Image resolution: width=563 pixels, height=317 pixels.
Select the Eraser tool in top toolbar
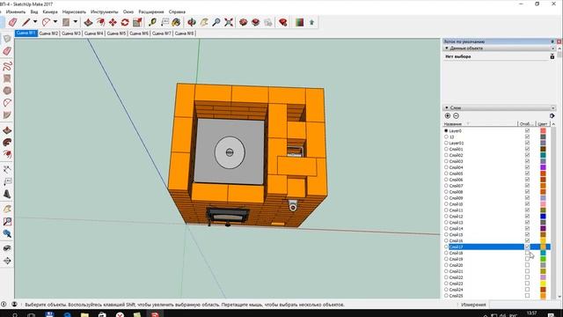pyautogui.click(x=12, y=22)
